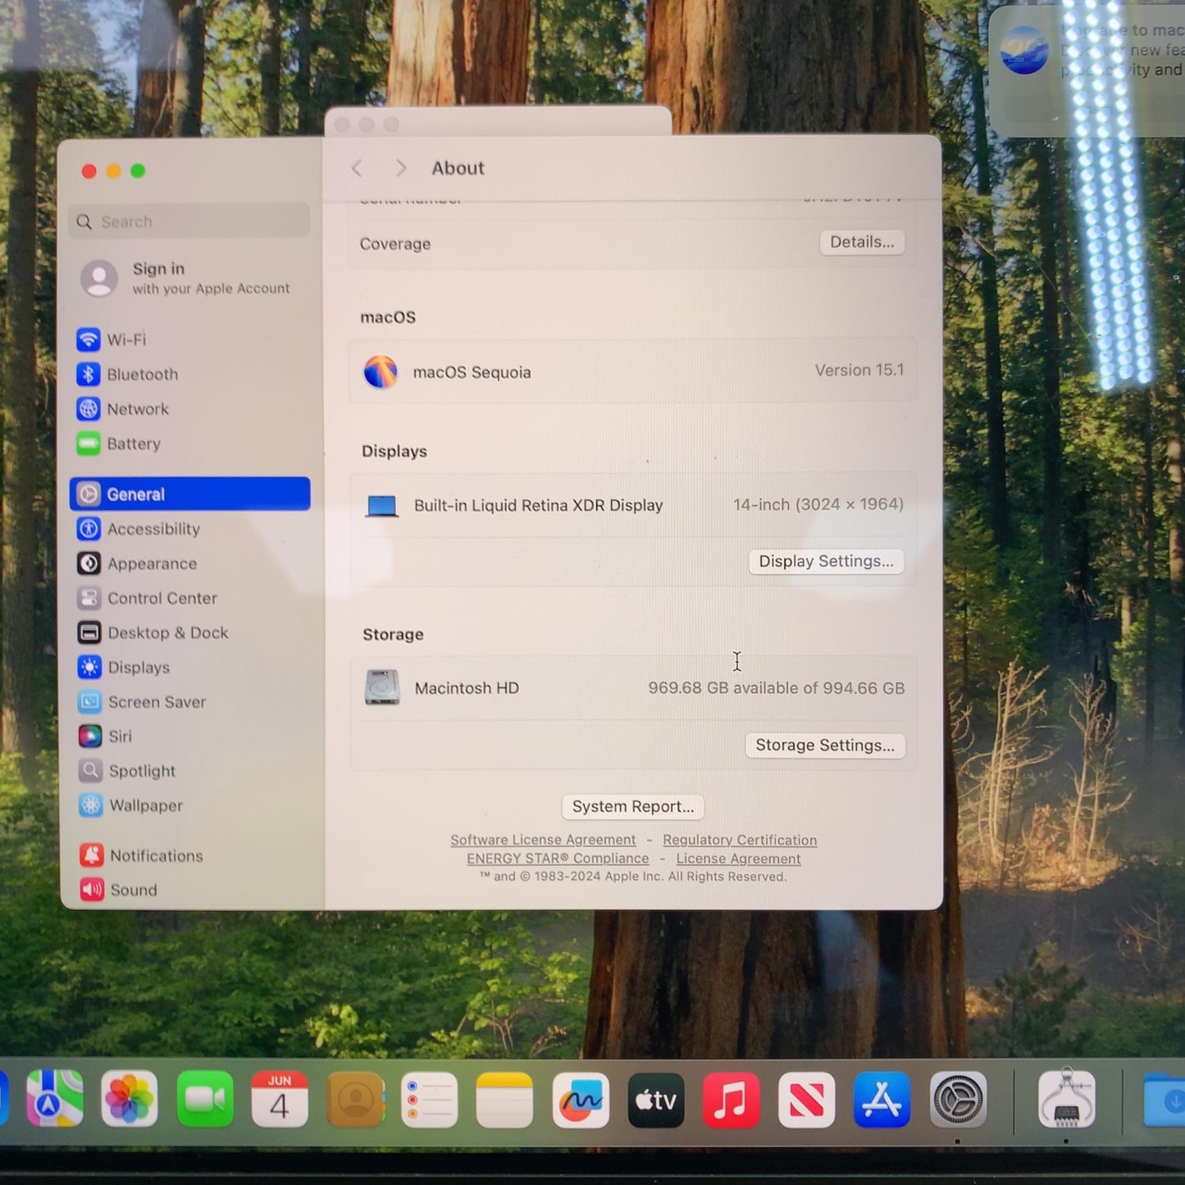
Task: Open the Regulatory Certification link
Action: [740, 840]
